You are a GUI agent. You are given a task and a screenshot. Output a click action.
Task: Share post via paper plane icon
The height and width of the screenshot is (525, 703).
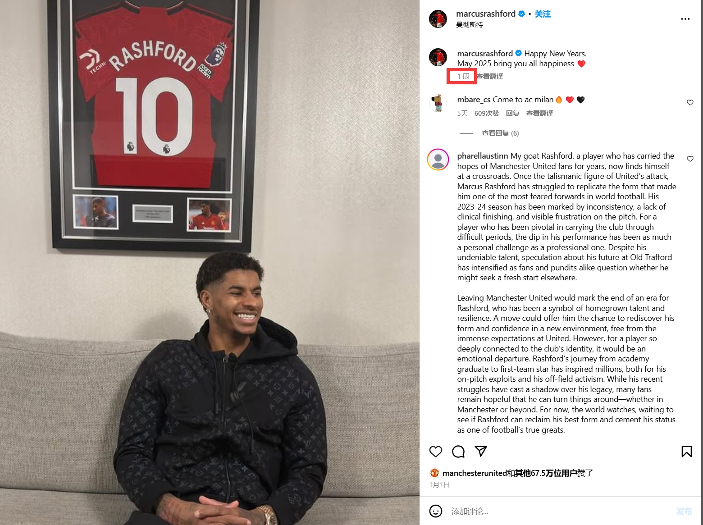click(481, 451)
